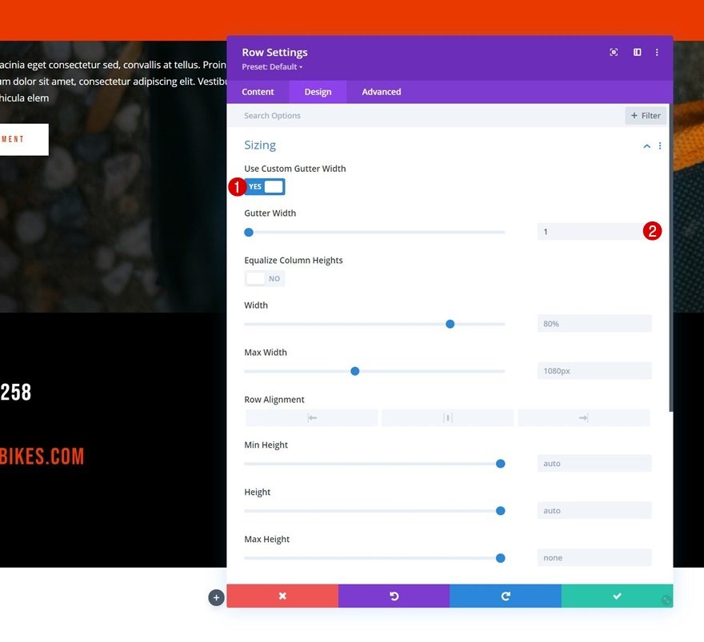Select right row alignment icon
This screenshot has height=642, width=704.
click(583, 417)
